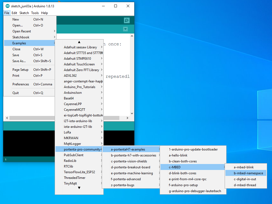
Task: Open Preferences from the File menu
Action: 30,84
